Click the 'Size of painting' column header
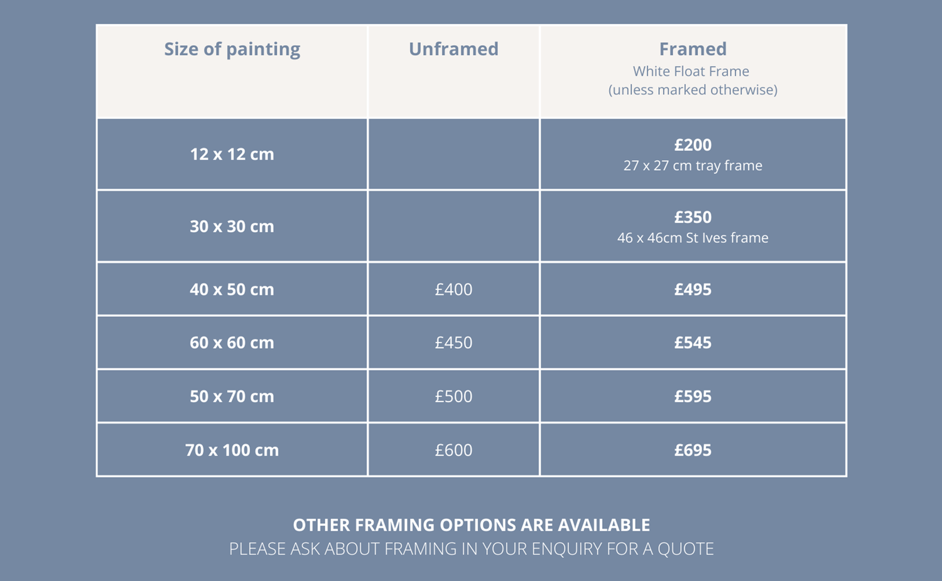 232,49
